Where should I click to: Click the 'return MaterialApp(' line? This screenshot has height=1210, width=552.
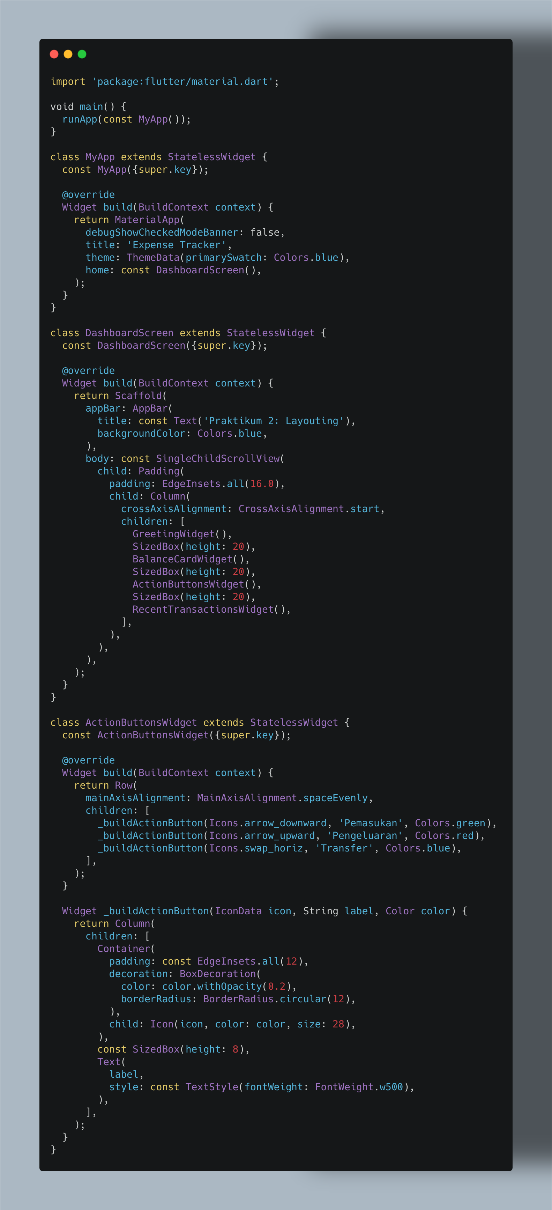[129, 220]
